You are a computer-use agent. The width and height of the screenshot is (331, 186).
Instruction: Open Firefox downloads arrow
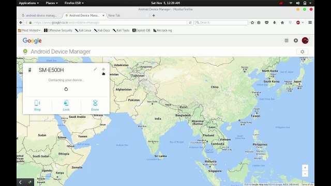pyautogui.click(x=275, y=23)
